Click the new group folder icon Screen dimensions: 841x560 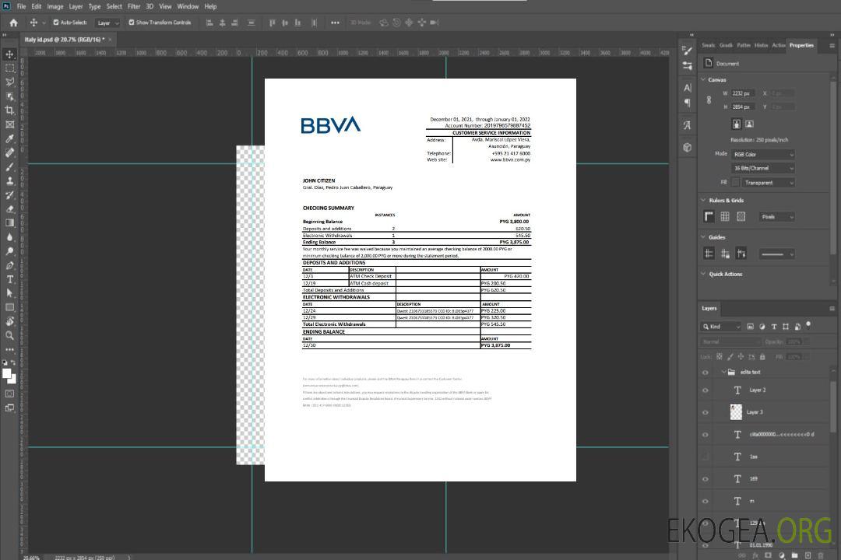(794, 555)
